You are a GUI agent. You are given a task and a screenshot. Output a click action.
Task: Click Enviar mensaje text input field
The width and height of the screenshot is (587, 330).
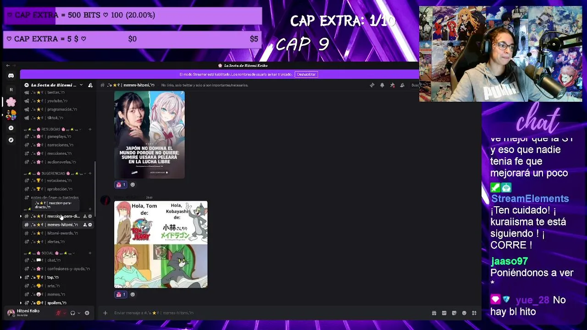tap(271, 313)
